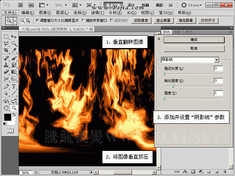
Task: Select the 3D Rotate tool
Action: point(6,101)
